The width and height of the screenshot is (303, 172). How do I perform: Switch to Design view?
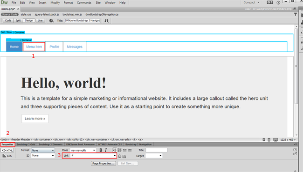pos(29,20)
